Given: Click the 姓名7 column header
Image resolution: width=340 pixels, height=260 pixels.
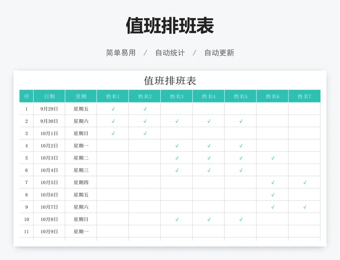Looking at the screenshot, I should click(304, 96).
